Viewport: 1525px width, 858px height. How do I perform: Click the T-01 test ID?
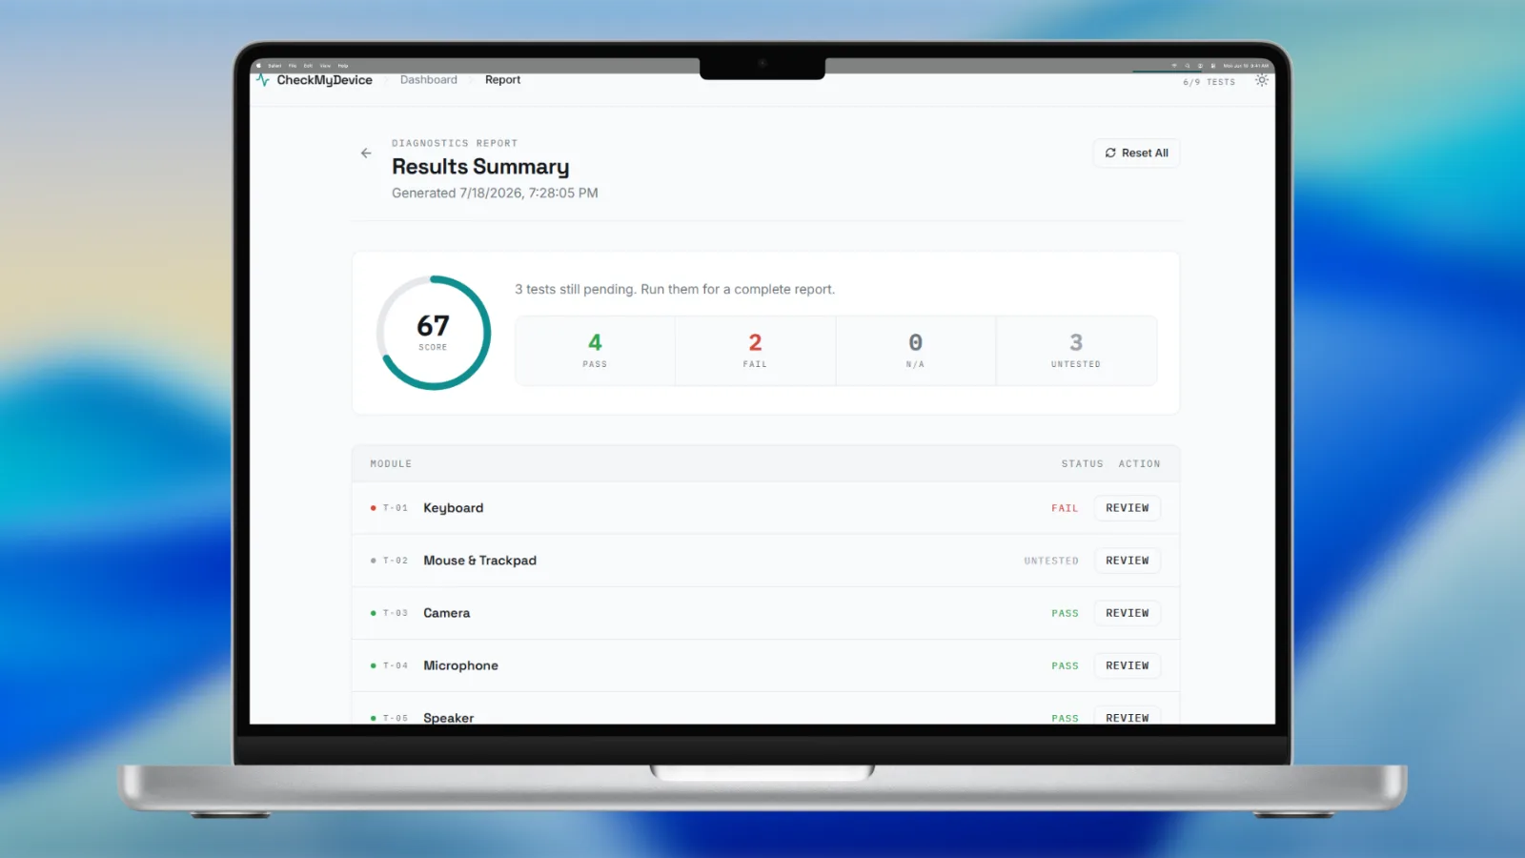click(395, 508)
